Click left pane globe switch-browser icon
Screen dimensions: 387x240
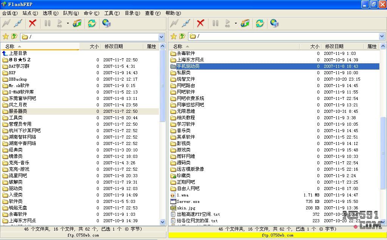[107, 23]
